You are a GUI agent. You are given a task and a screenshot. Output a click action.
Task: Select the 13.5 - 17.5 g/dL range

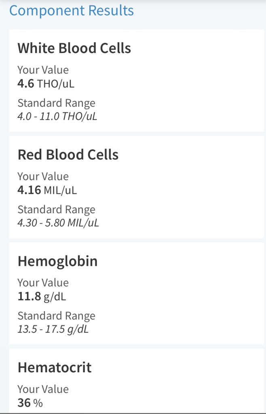[53, 329]
